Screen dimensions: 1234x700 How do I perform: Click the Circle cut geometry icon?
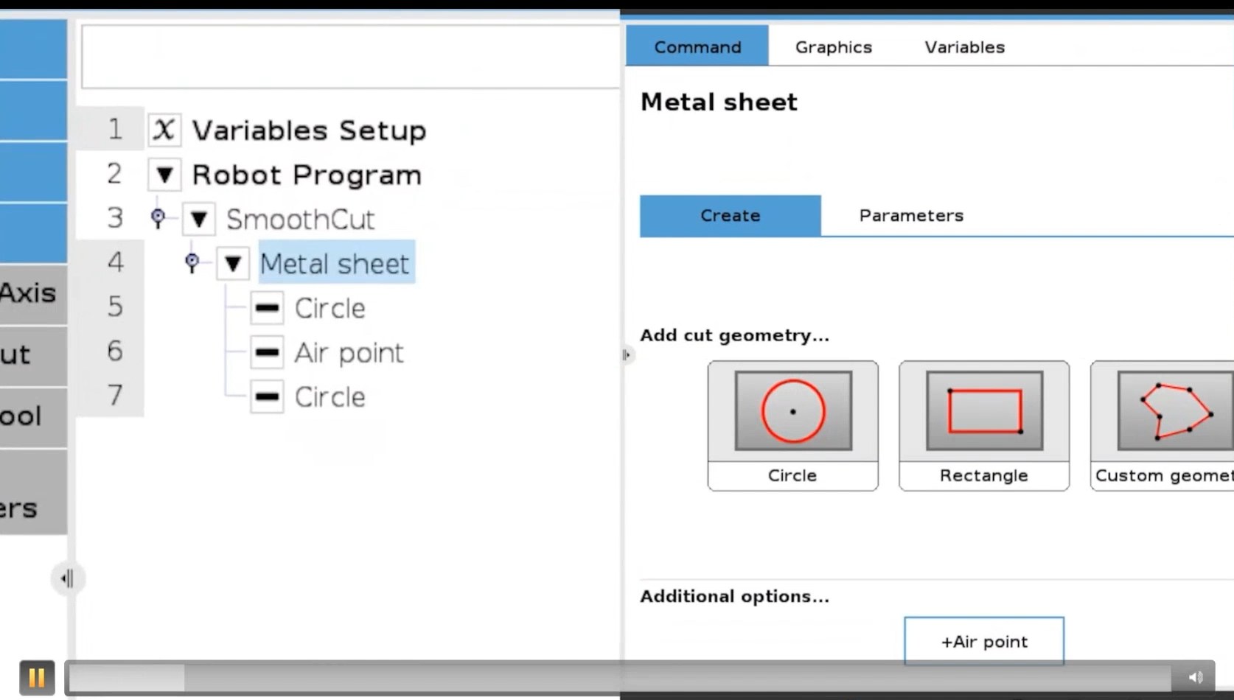point(792,411)
